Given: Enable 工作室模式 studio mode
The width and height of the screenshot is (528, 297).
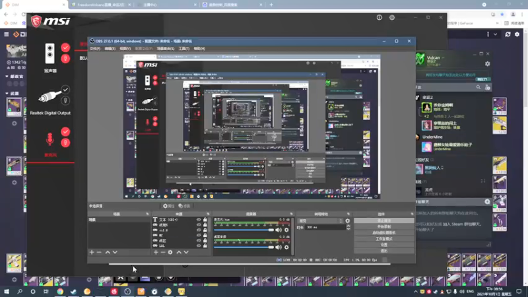Looking at the screenshot, I should tap(384, 239).
